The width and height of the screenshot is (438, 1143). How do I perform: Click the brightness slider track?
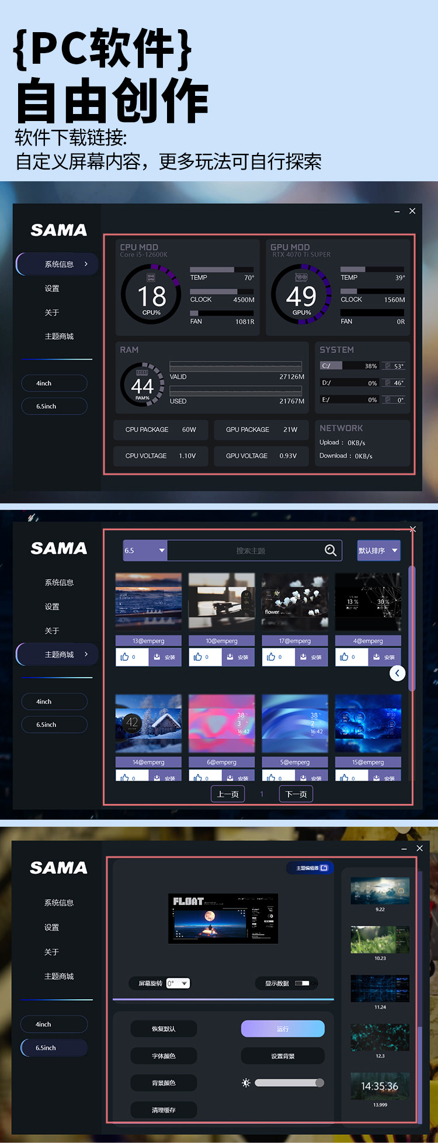[x=289, y=1083]
